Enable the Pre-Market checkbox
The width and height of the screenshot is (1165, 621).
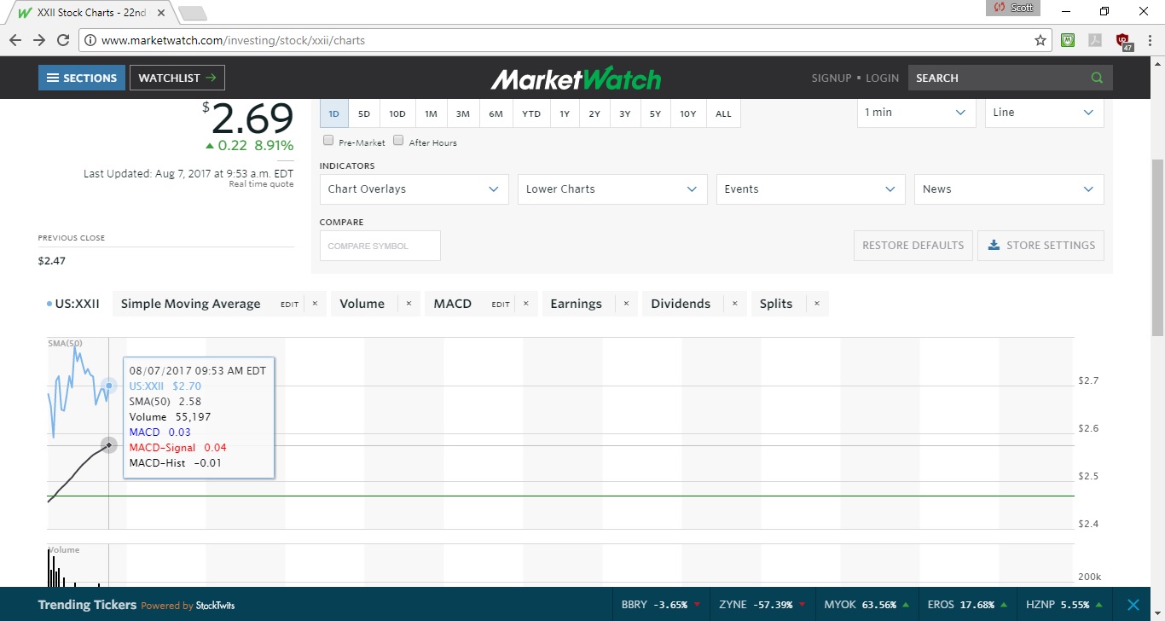coord(328,141)
